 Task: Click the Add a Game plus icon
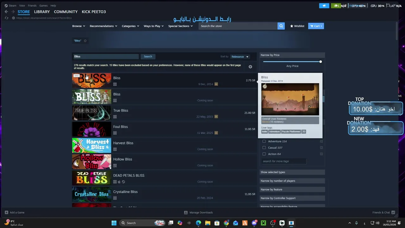pyautogui.click(x=6, y=212)
